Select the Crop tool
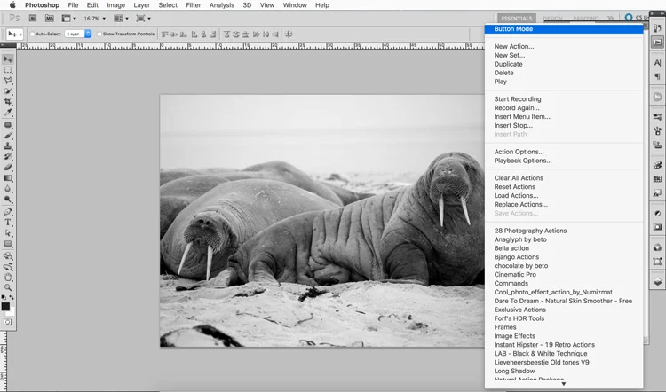 point(8,102)
